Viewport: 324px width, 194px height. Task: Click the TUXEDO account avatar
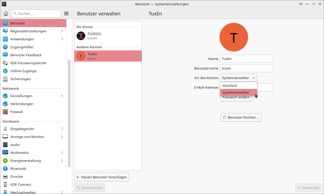[81, 36]
